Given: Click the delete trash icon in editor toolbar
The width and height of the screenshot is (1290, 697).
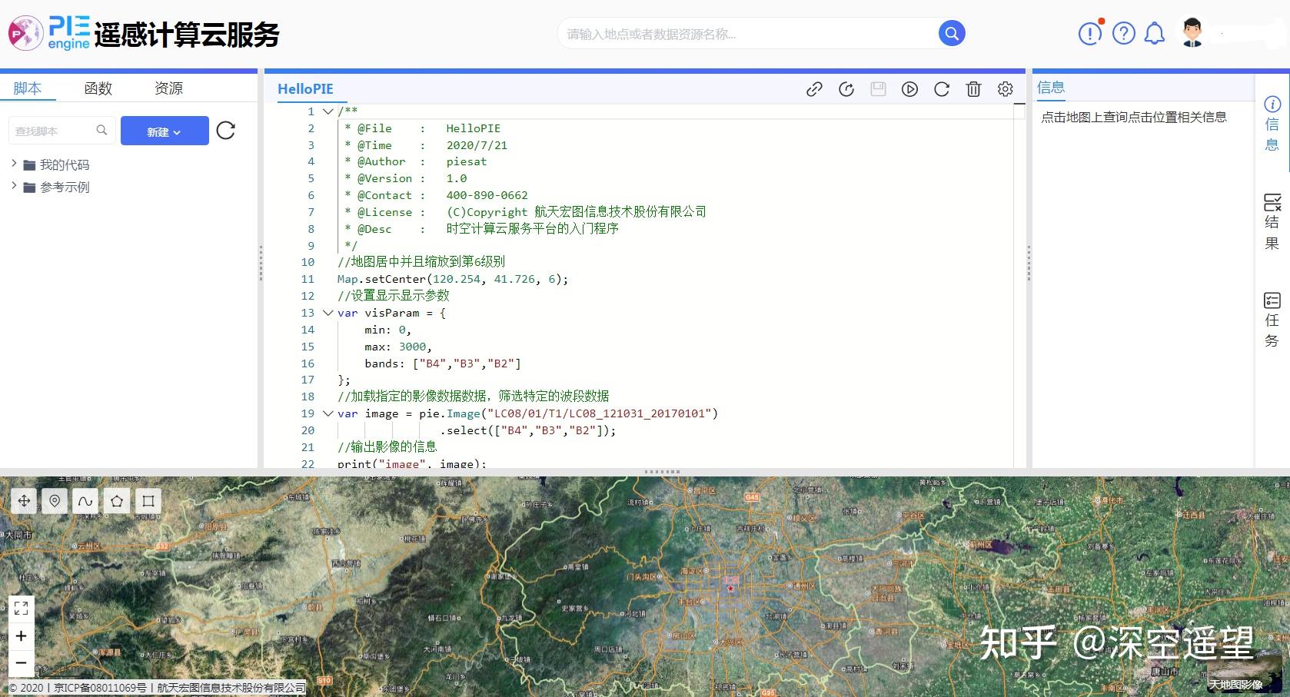Looking at the screenshot, I should (973, 89).
